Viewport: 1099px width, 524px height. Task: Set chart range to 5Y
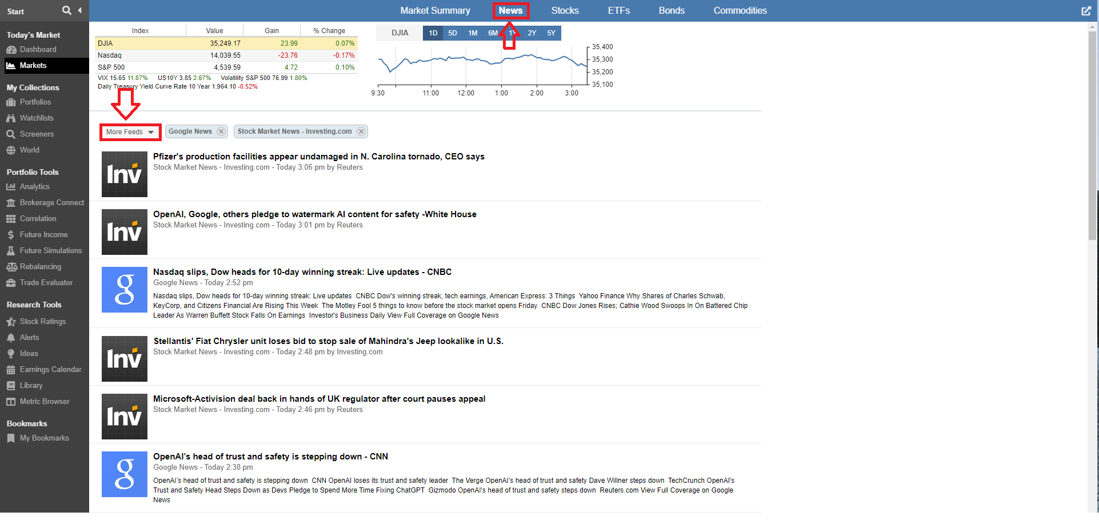[552, 33]
